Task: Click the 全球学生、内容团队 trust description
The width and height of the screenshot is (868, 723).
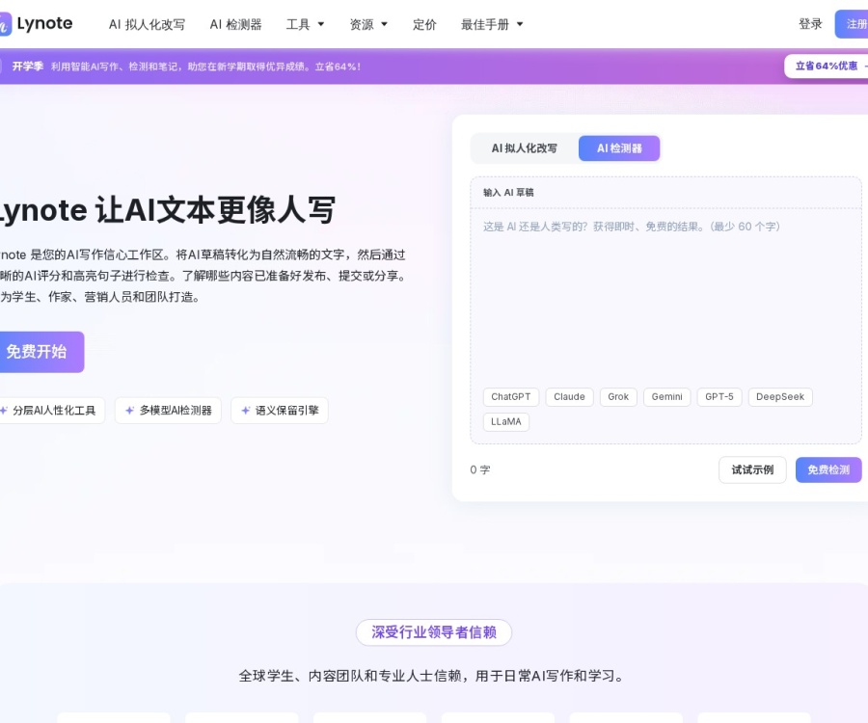Action: point(432,676)
